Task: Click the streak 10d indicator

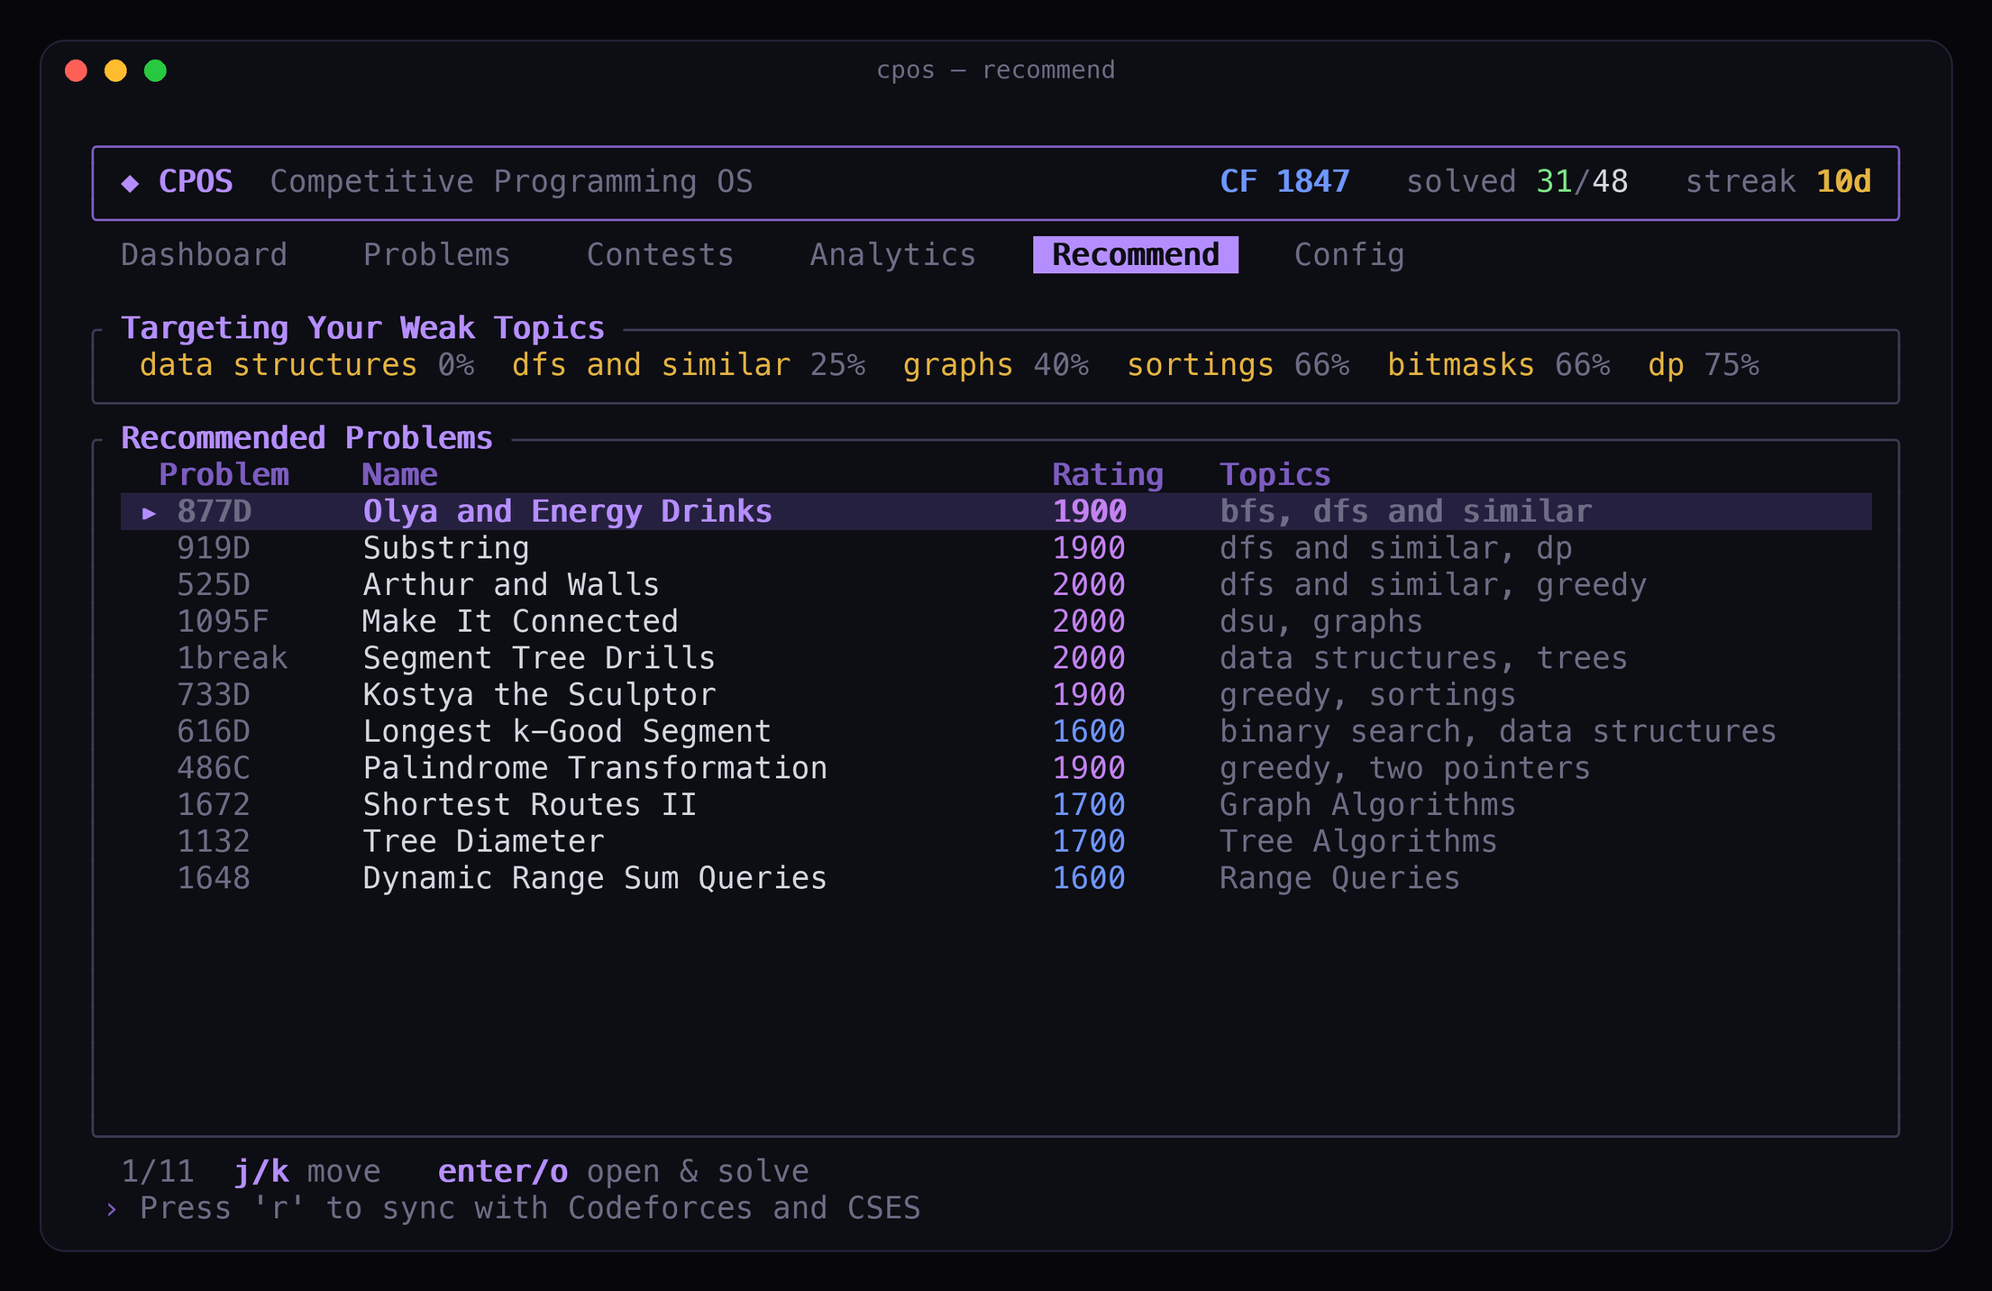Action: 1778,182
